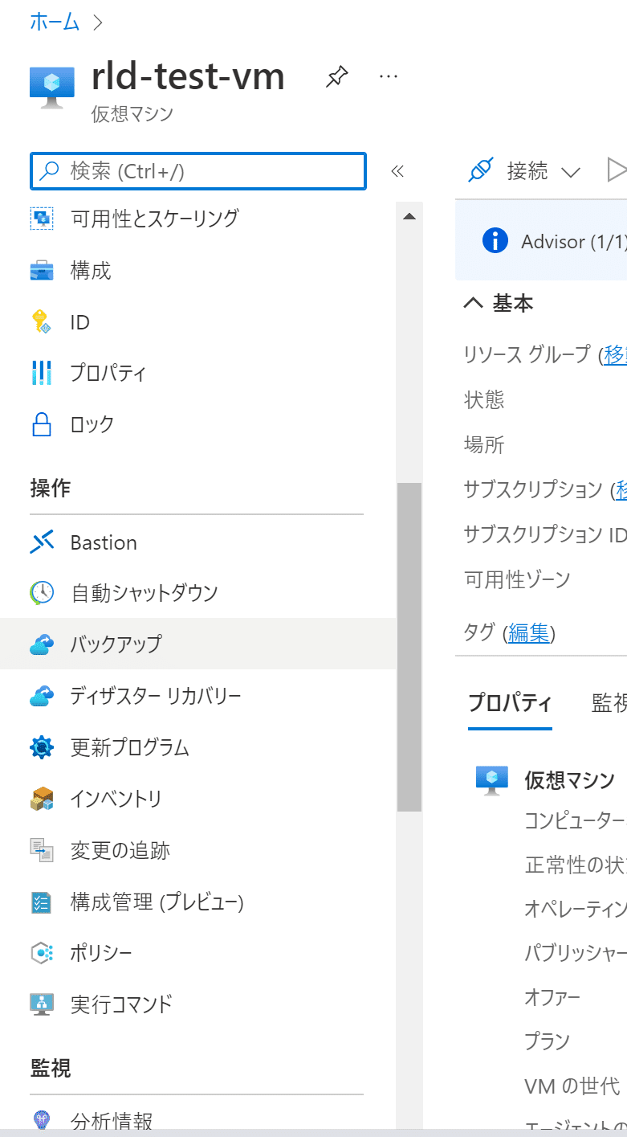Image resolution: width=627 pixels, height=1137 pixels.
Task: Click the ディザスター リカバリー cloud icon
Action: [41, 695]
